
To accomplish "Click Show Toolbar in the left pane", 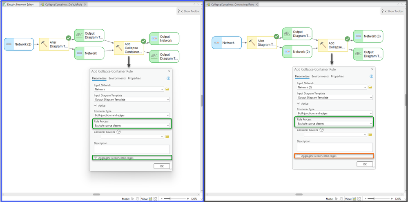I will 191,11.
